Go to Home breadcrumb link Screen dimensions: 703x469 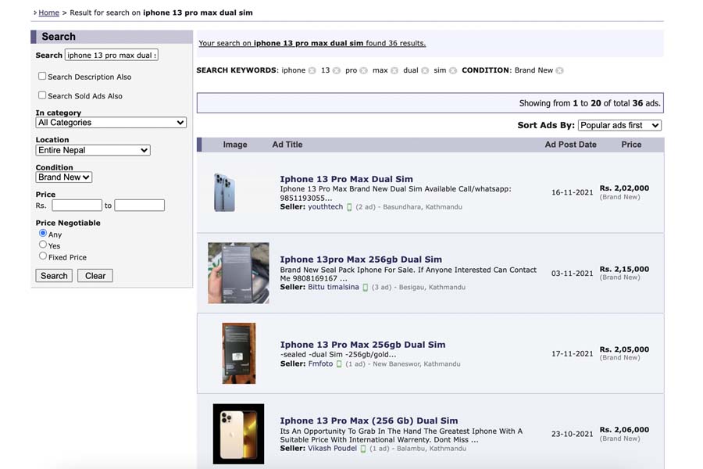(x=48, y=13)
